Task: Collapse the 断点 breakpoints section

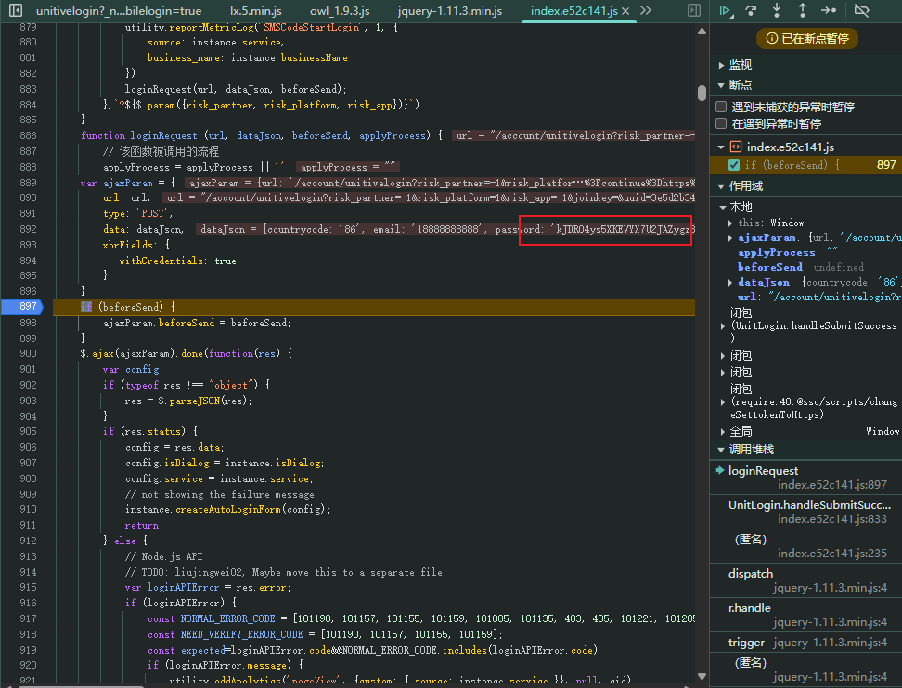Action: 721,85
